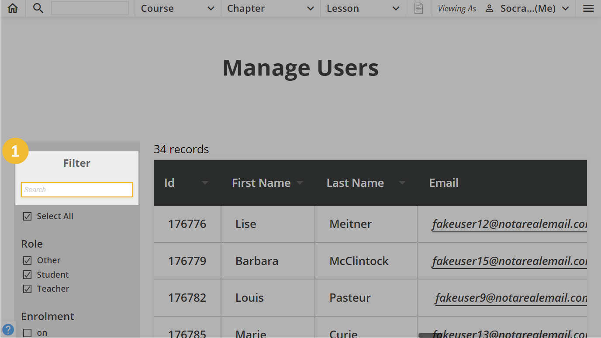Open the Course dropdown
The height and width of the screenshot is (338, 601).
tap(178, 8)
